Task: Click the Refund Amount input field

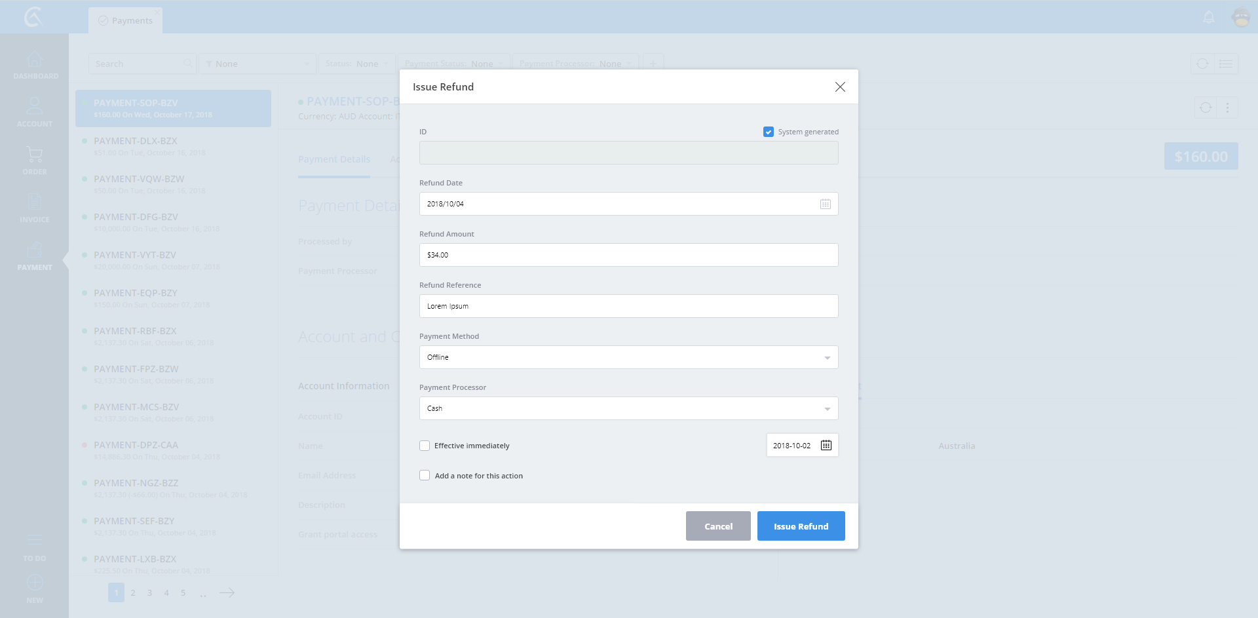Action: [x=628, y=255]
